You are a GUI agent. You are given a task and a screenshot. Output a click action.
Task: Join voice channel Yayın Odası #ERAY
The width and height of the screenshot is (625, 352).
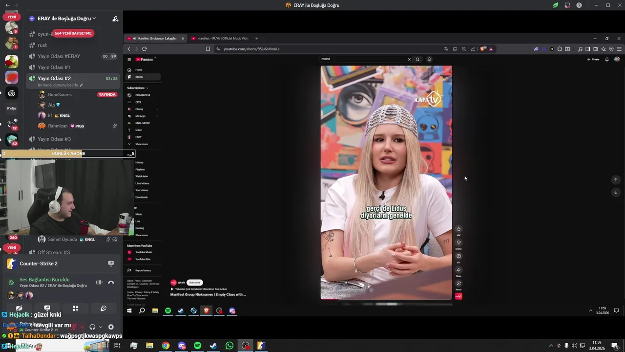coord(59,56)
